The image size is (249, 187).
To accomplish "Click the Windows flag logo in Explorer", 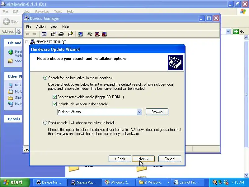I will (243, 12).
